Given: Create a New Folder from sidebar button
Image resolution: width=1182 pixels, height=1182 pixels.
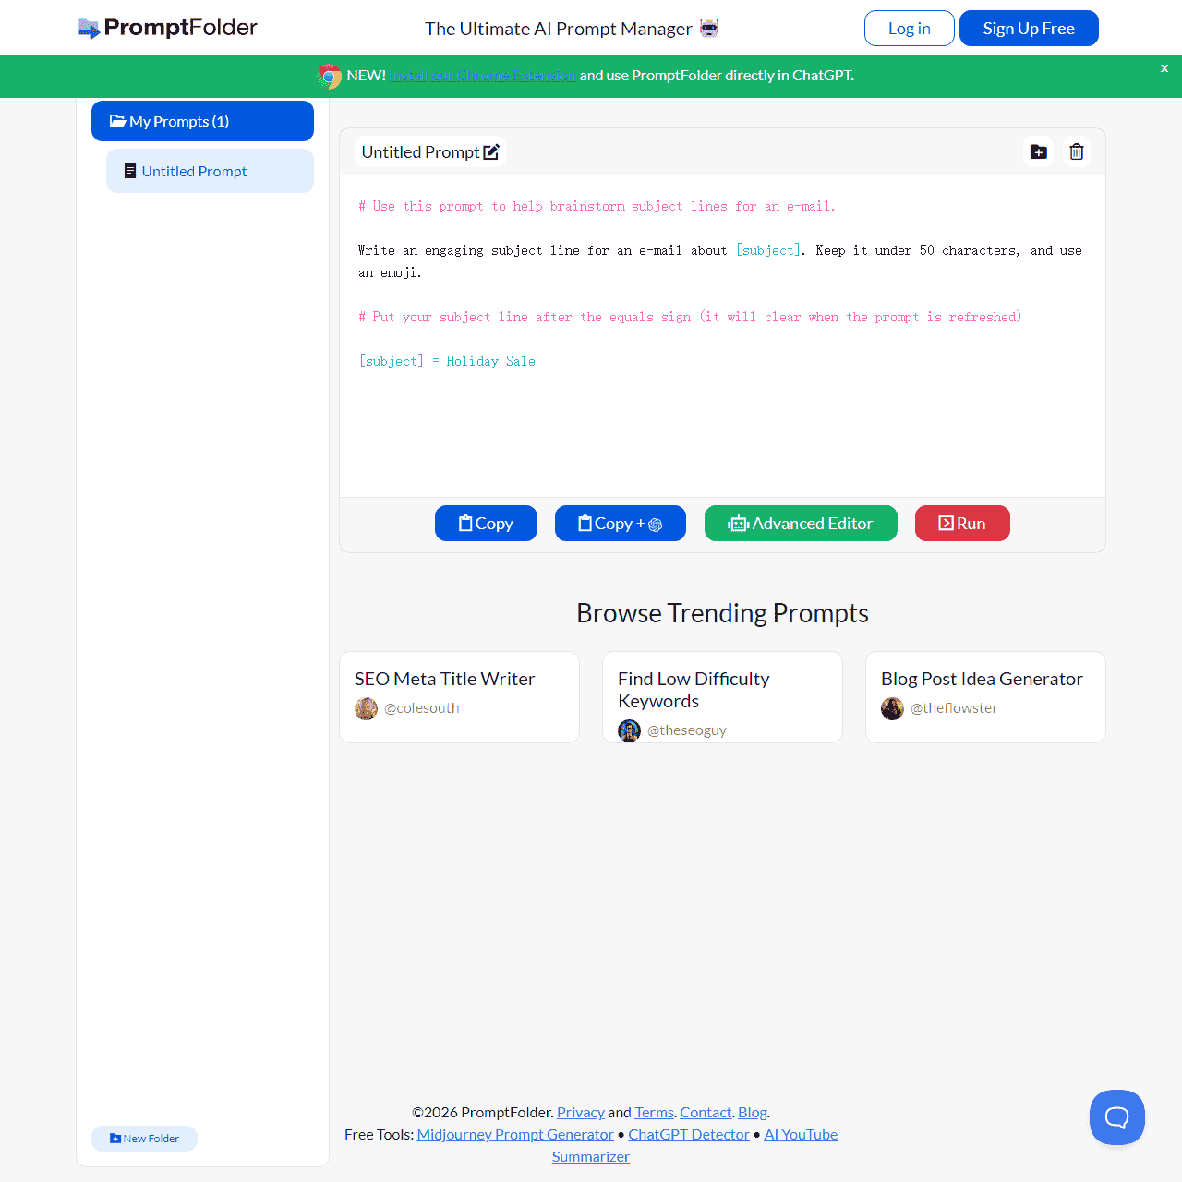Looking at the screenshot, I should pos(144,1139).
